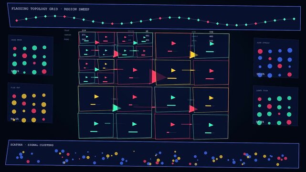306x172 pixels.
Task: Select the first red diamond starting the sweep line
Action: click(x=17, y=20)
